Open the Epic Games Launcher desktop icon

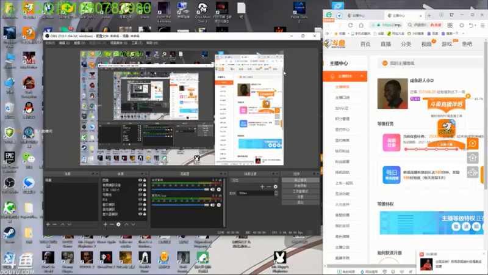tap(9, 161)
